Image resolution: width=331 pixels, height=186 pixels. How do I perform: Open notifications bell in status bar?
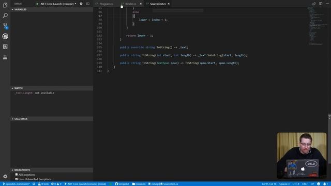(x=325, y=184)
